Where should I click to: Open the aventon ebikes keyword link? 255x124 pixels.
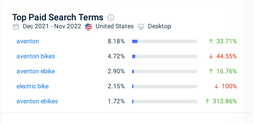click(x=37, y=101)
